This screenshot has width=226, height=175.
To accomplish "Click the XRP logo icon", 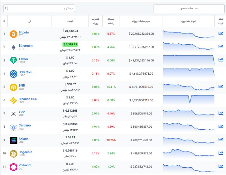I will pyautogui.click(x=14, y=114).
